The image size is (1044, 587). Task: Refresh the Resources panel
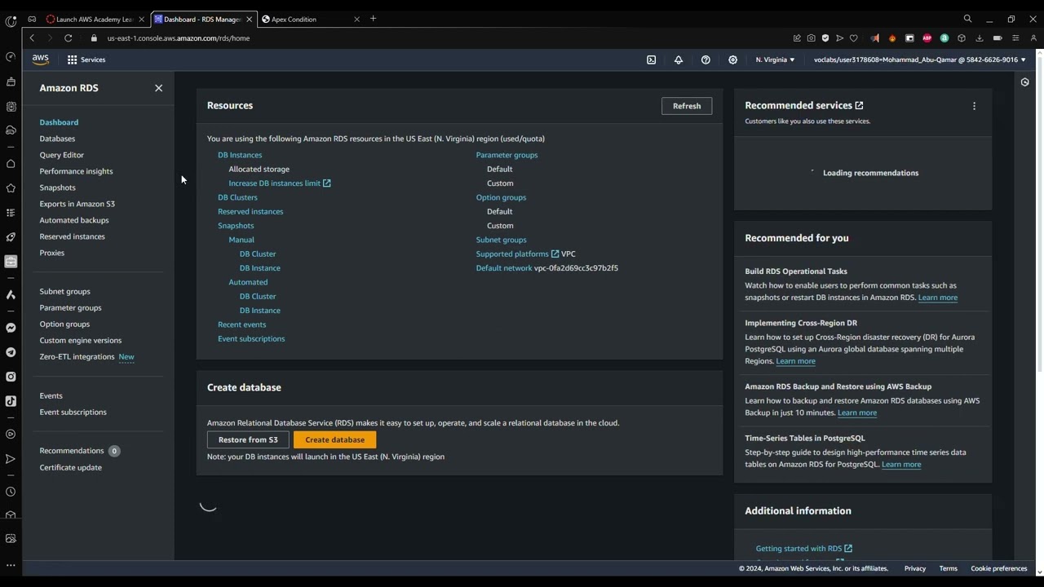point(686,106)
